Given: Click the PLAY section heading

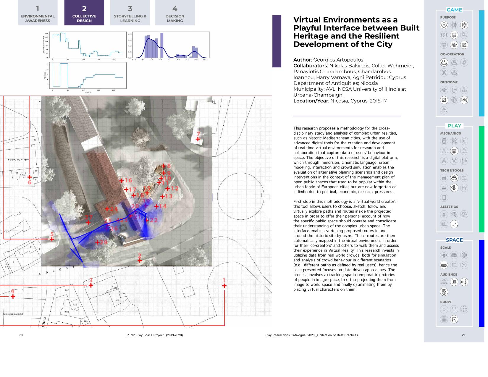Looking at the screenshot, I should [454, 126].
